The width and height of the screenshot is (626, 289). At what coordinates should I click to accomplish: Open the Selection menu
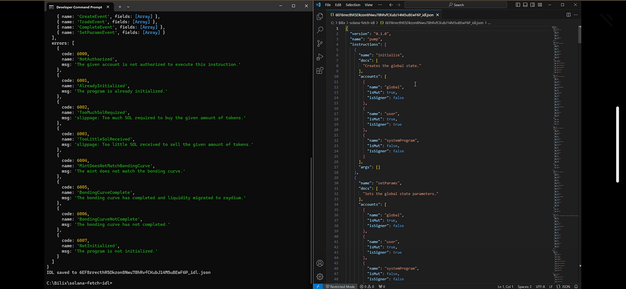tap(353, 5)
